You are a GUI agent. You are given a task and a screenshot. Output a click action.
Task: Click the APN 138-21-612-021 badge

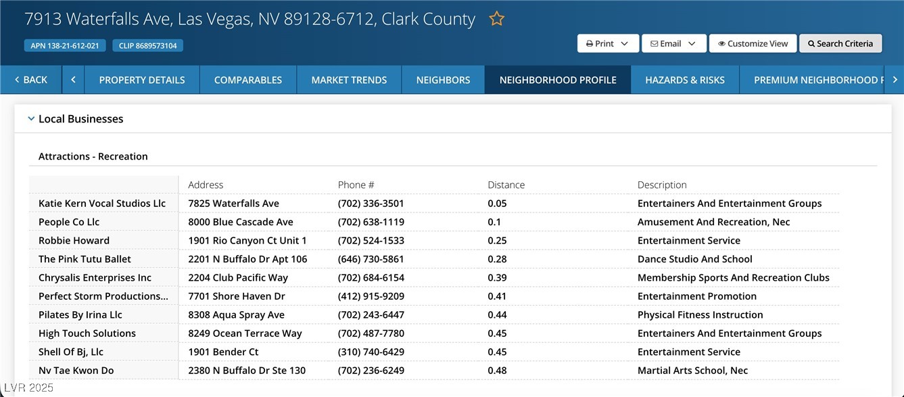(x=65, y=46)
